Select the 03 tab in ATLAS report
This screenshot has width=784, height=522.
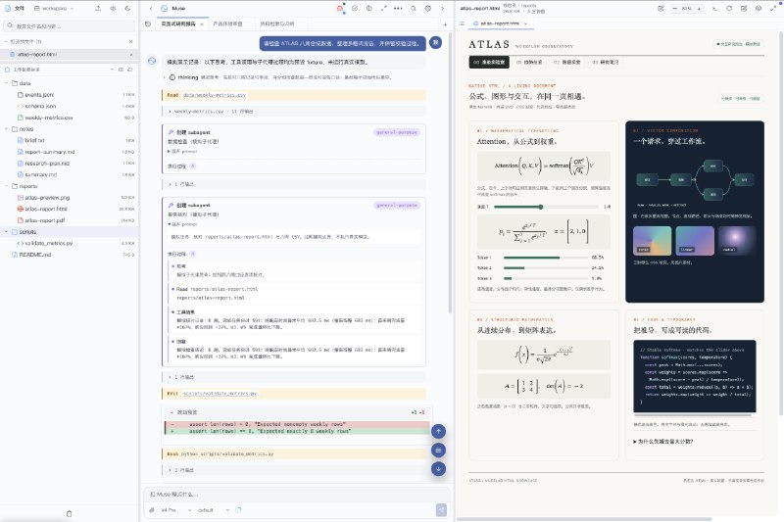(x=605, y=62)
